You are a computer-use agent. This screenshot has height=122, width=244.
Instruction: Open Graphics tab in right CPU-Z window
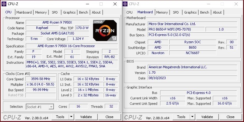190,12
